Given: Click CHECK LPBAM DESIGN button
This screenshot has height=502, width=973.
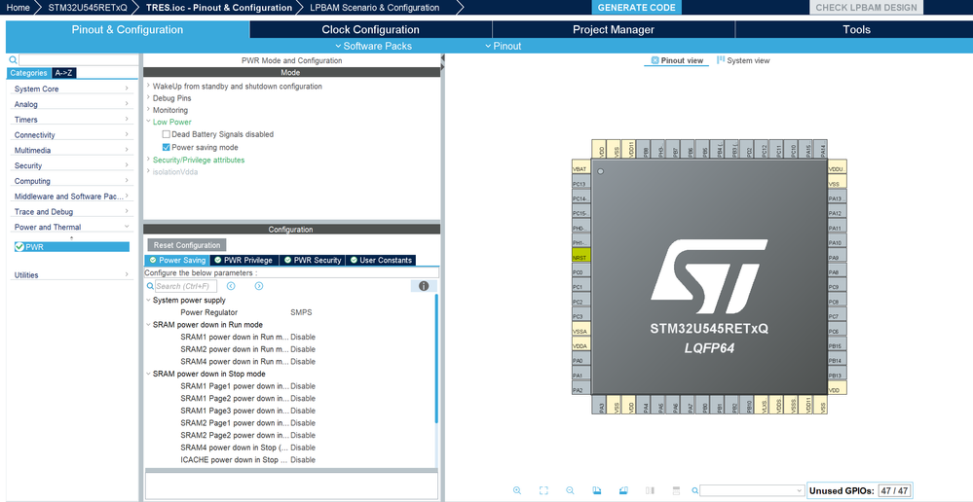Looking at the screenshot, I should [866, 8].
